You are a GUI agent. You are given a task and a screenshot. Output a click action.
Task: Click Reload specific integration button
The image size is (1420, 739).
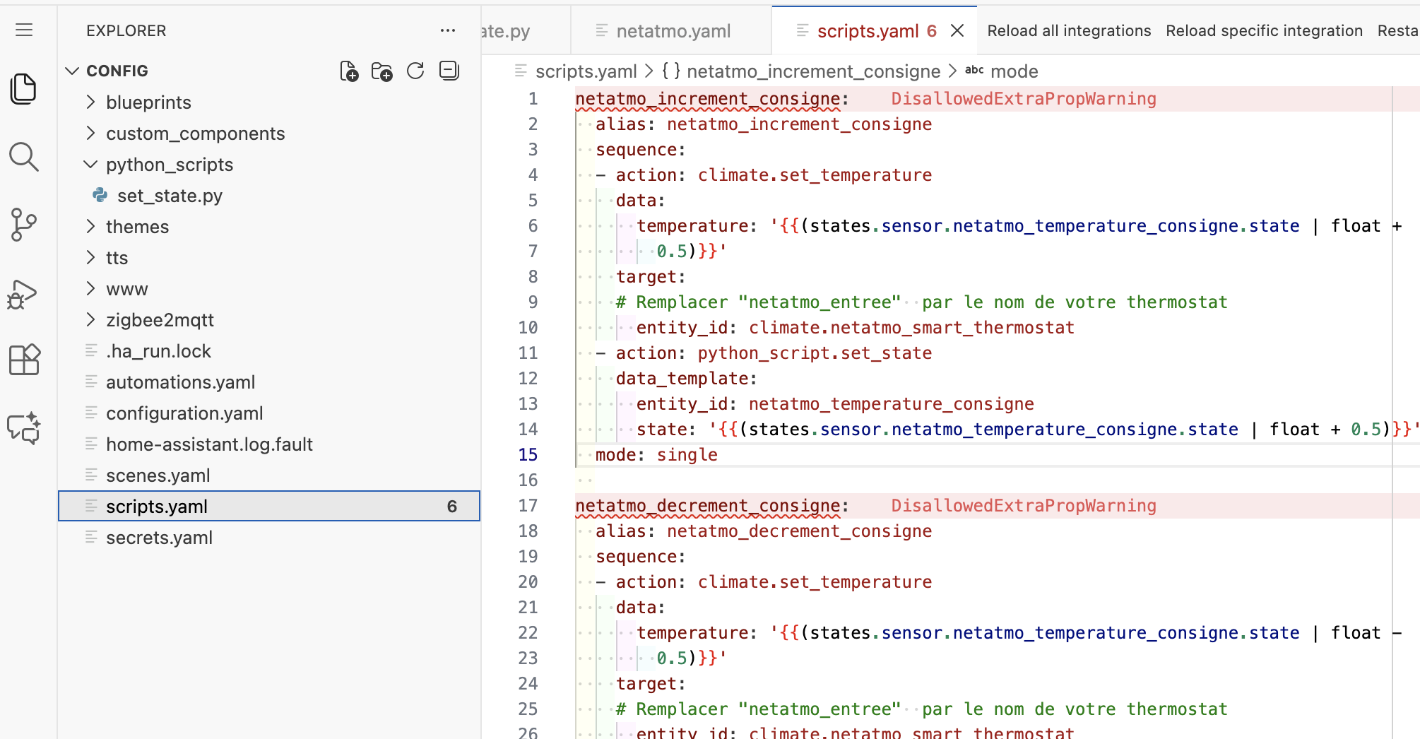coord(1264,31)
